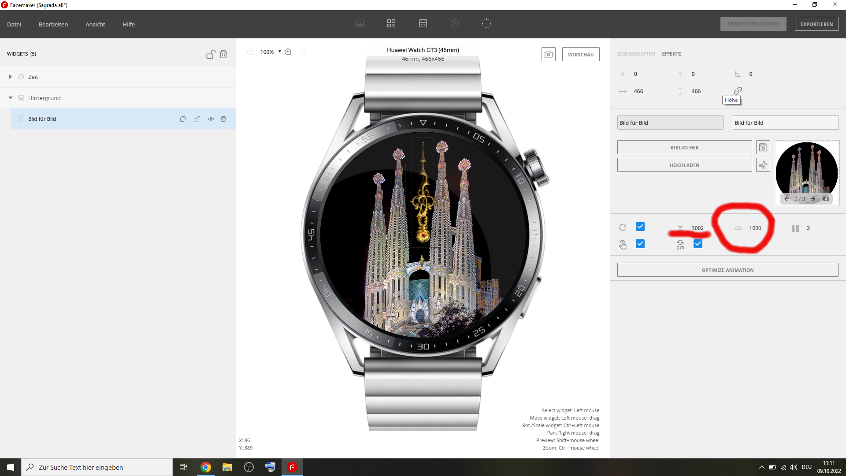Viewport: 846px width, 476px height.
Task: Duplicate the Bild für Bild layer
Action: (183, 119)
